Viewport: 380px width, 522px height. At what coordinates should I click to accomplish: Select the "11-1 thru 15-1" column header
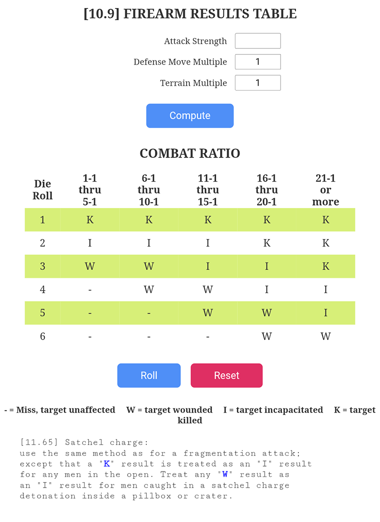(x=208, y=190)
